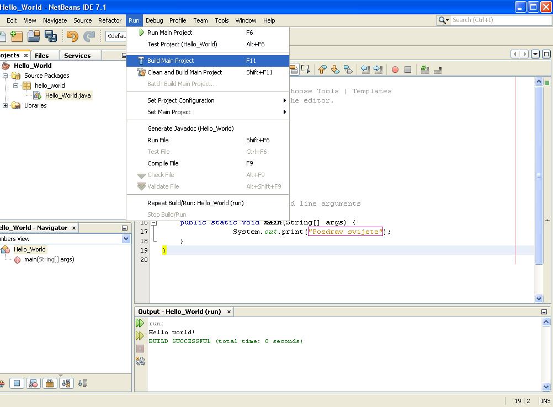Click the Save All disks icon
This screenshot has width=553, height=407.
point(51,36)
